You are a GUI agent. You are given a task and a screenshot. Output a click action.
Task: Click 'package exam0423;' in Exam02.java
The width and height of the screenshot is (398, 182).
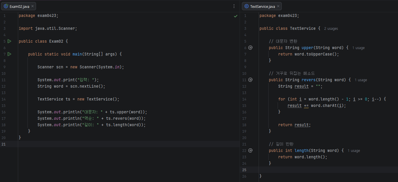point(38,15)
